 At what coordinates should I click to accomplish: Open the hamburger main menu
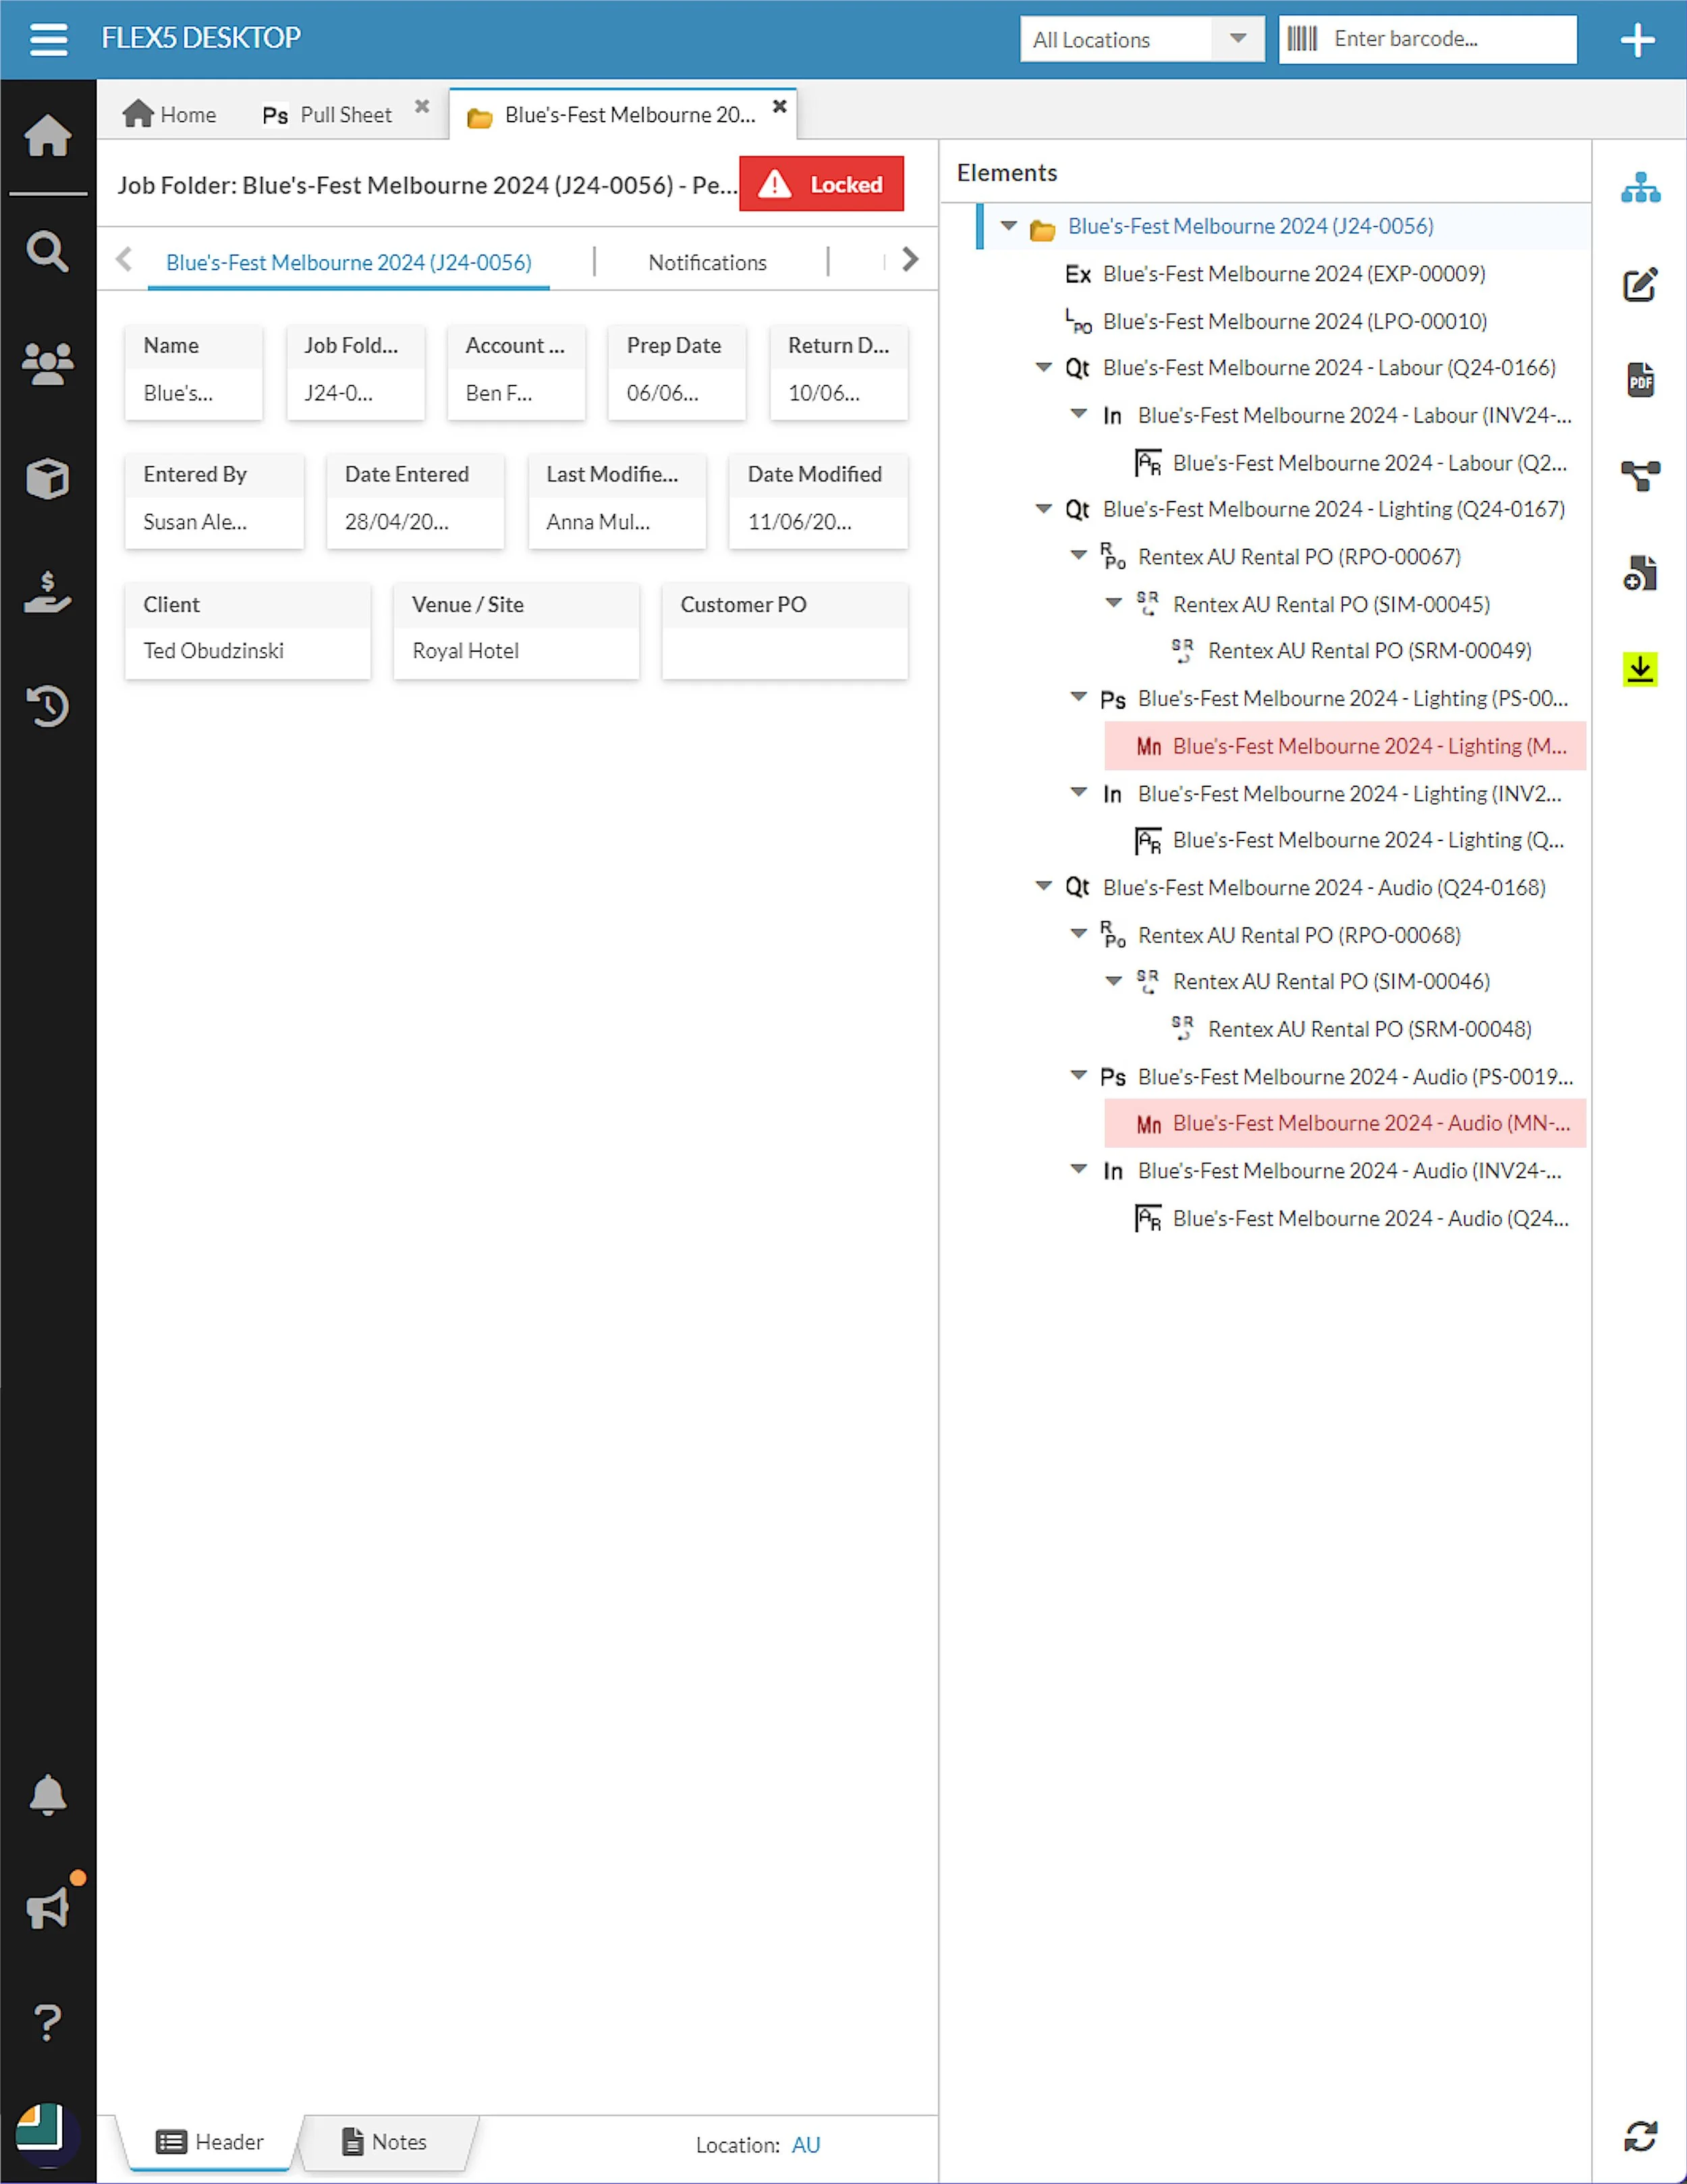pos(48,40)
